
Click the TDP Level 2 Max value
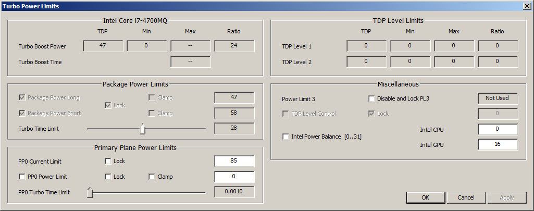click(x=454, y=61)
